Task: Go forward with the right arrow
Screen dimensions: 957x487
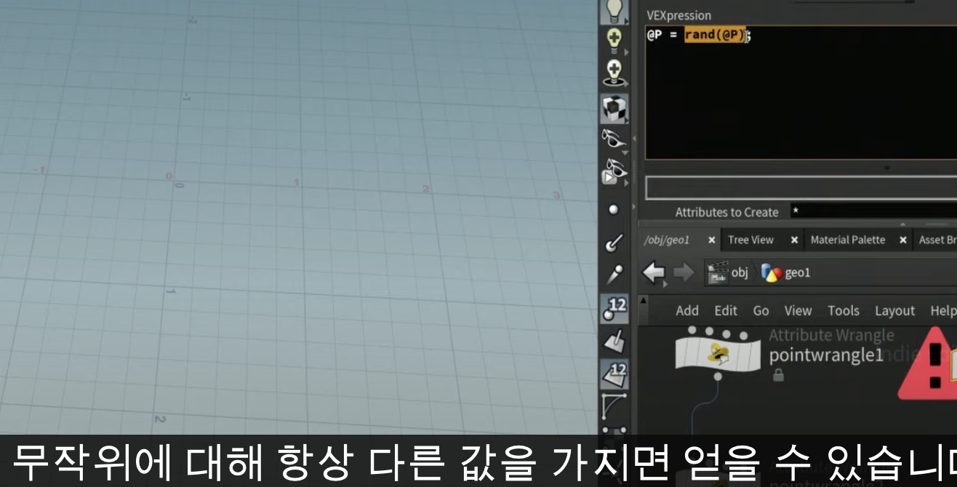Action: pyautogui.click(x=683, y=273)
